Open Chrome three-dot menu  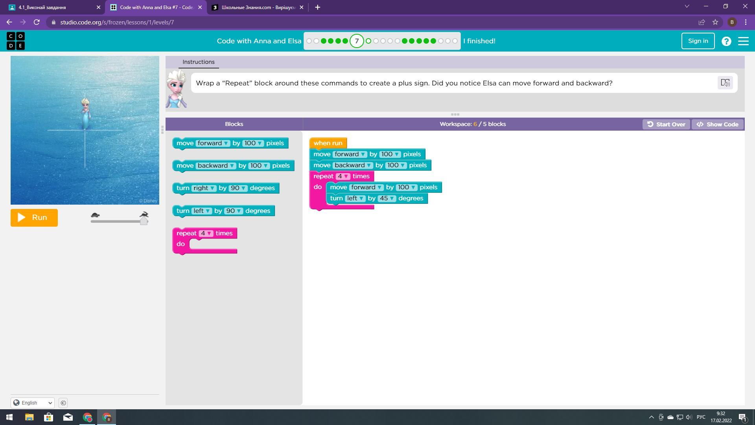click(746, 22)
